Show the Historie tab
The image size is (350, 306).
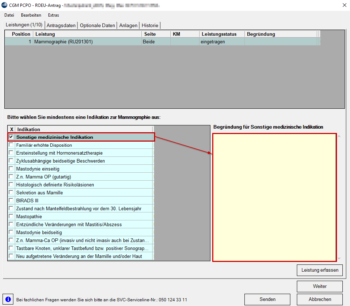coord(150,25)
